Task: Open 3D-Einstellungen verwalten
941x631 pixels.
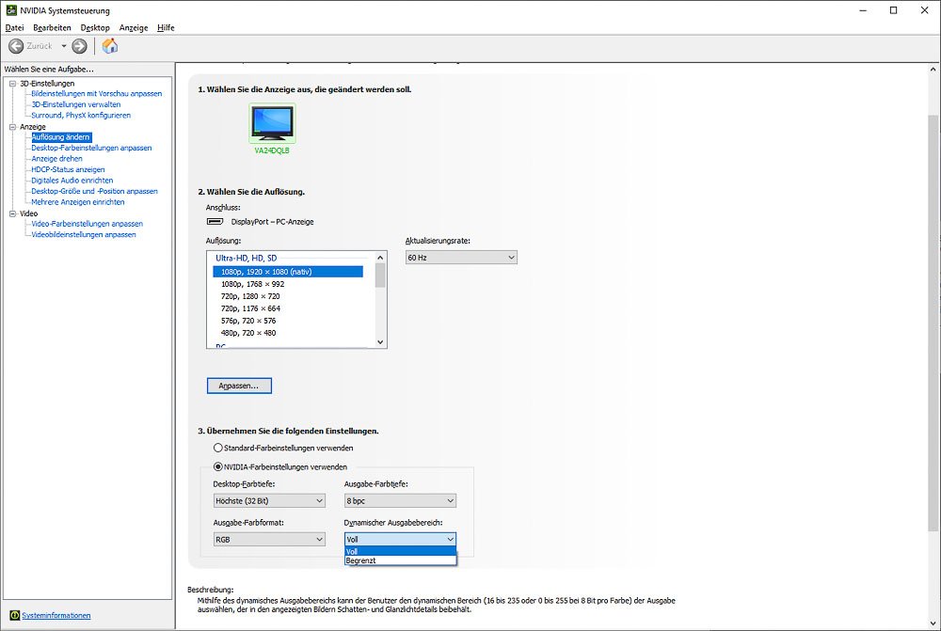Action: coord(75,104)
